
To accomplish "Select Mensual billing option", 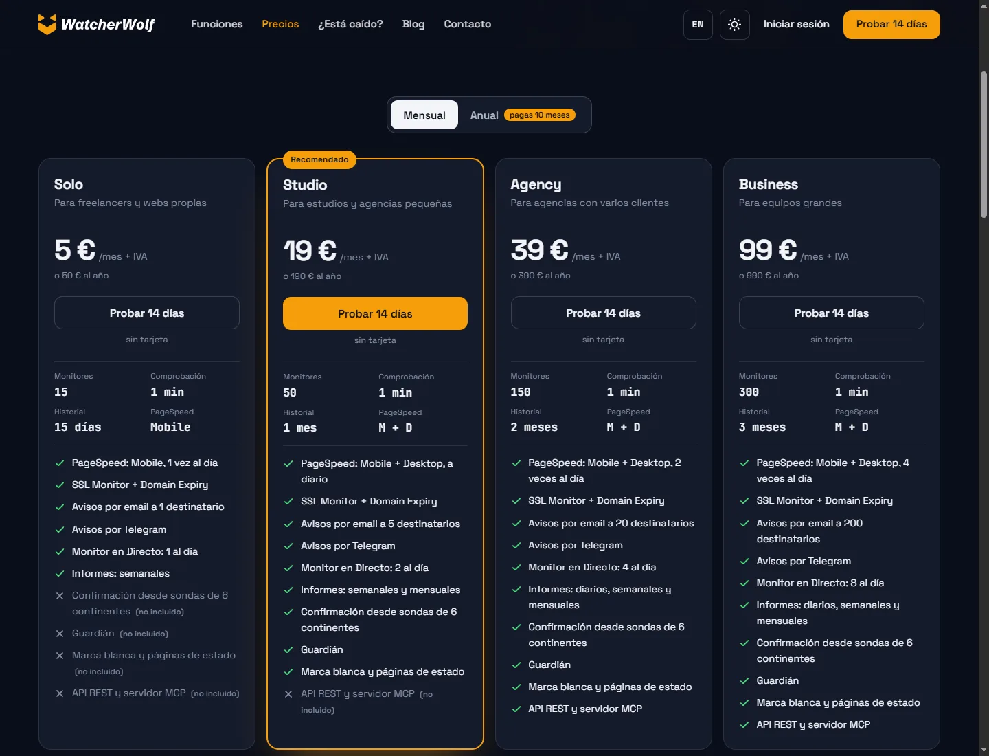I will 424,115.
